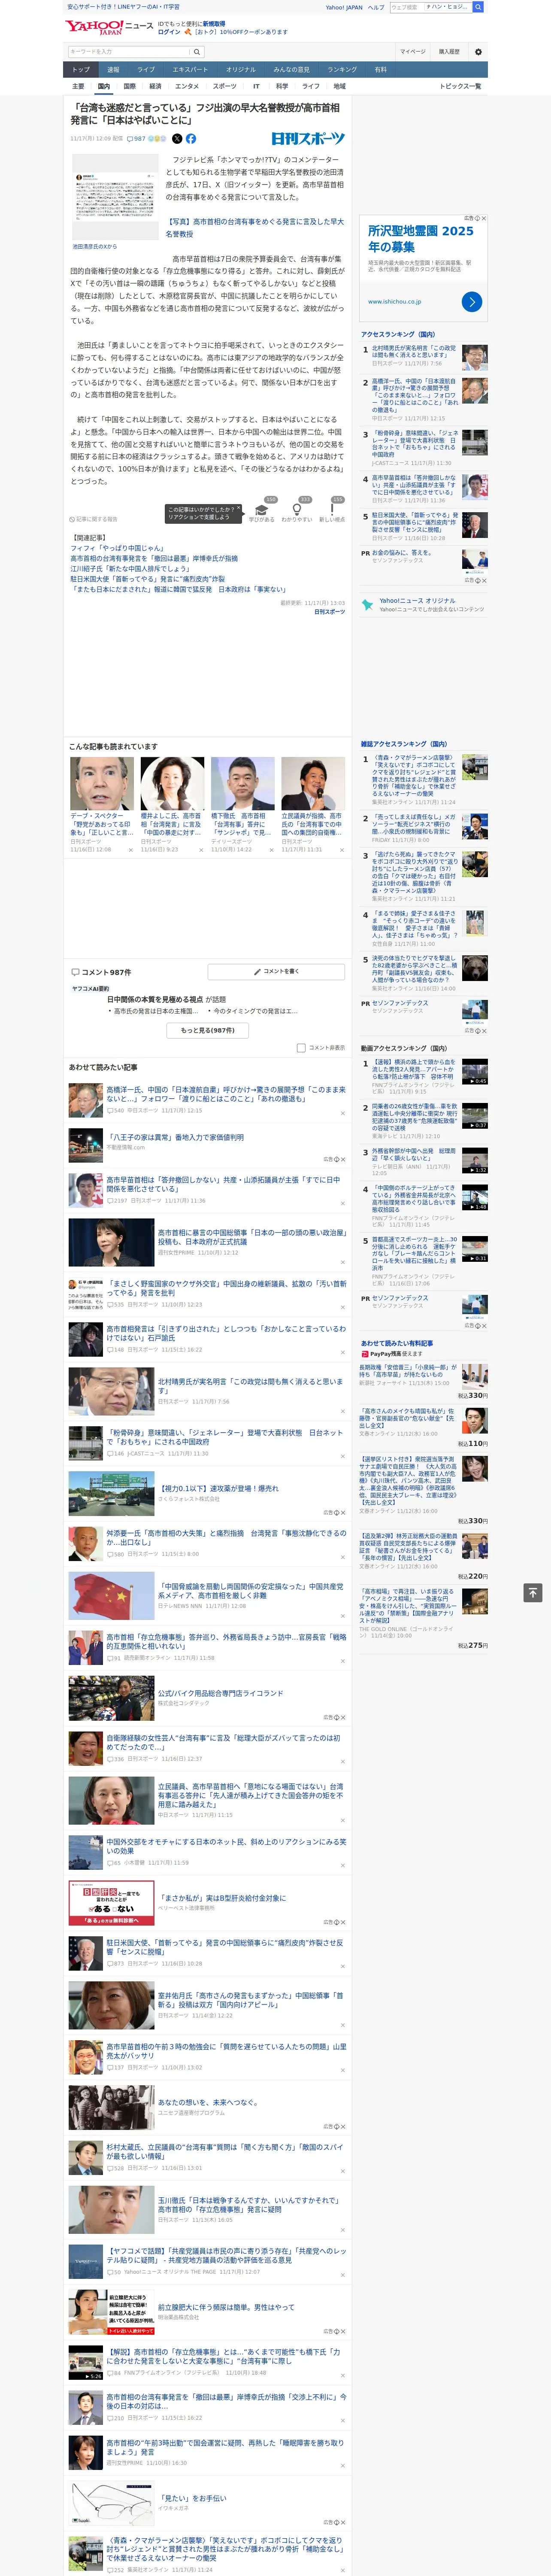Open paid article 長期政権「安倍晋三」

(x=408, y=1370)
